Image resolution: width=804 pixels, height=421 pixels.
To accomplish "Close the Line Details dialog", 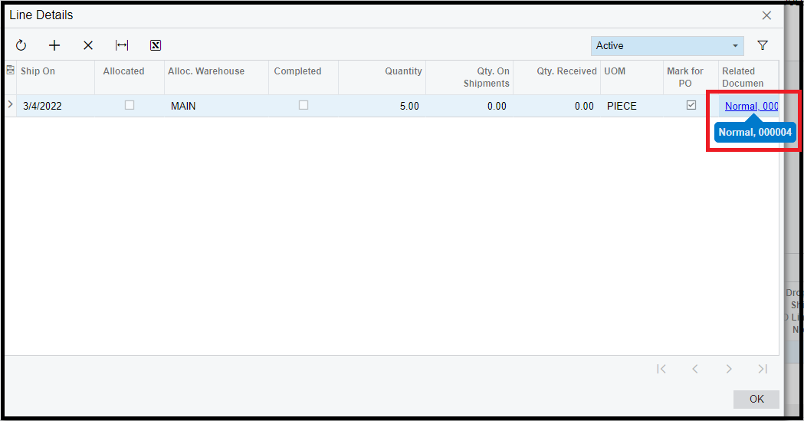I will point(766,15).
